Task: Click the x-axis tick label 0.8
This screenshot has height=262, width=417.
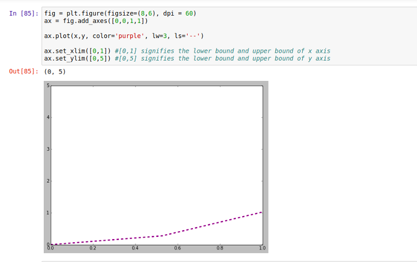Action: [220, 248]
